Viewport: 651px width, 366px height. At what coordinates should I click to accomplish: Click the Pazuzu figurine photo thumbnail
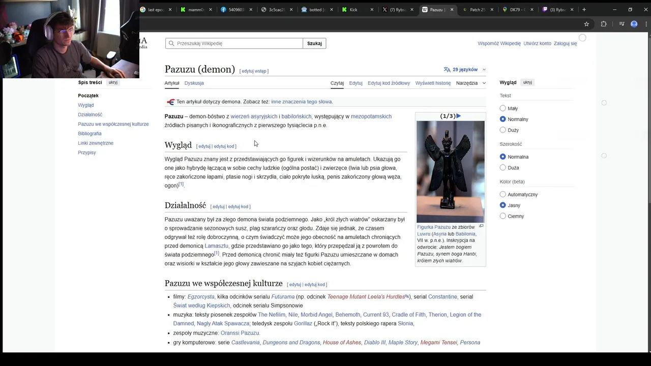point(451,171)
